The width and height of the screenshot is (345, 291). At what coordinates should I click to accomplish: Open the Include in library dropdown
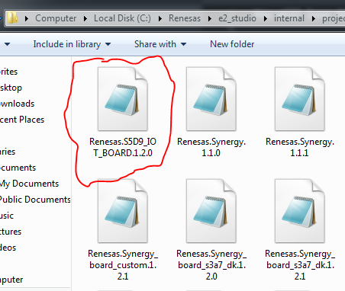pos(72,44)
